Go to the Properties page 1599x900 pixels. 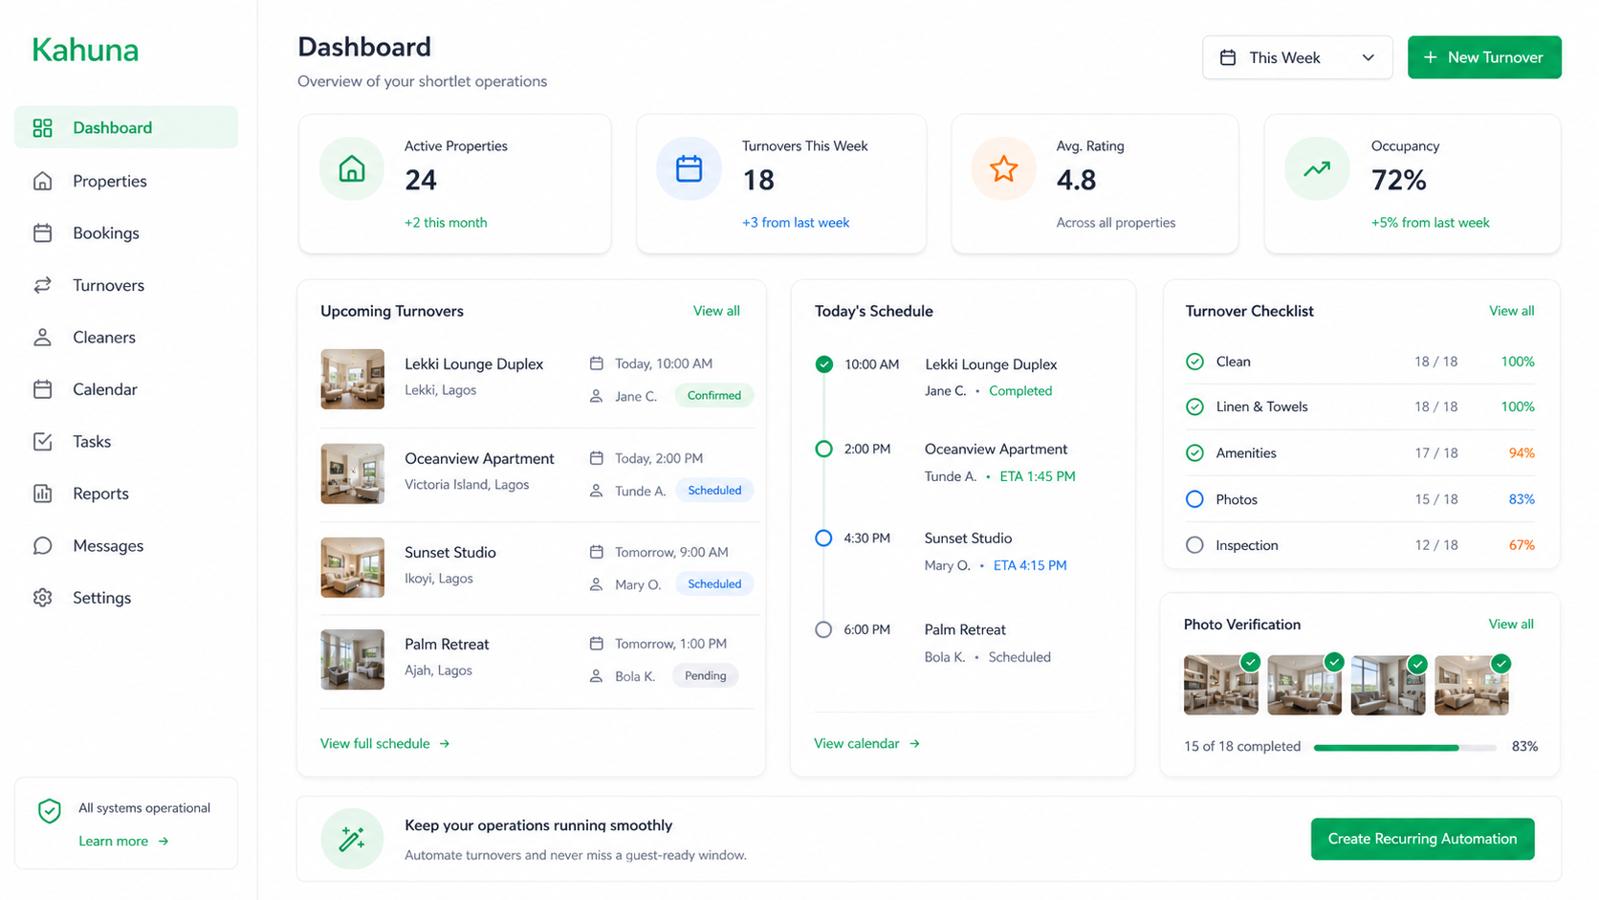coord(126,181)
